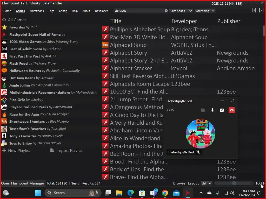Show hidden system tray icons
The width and height of the screenshot is (266, 199).
[x=201, y=193]
